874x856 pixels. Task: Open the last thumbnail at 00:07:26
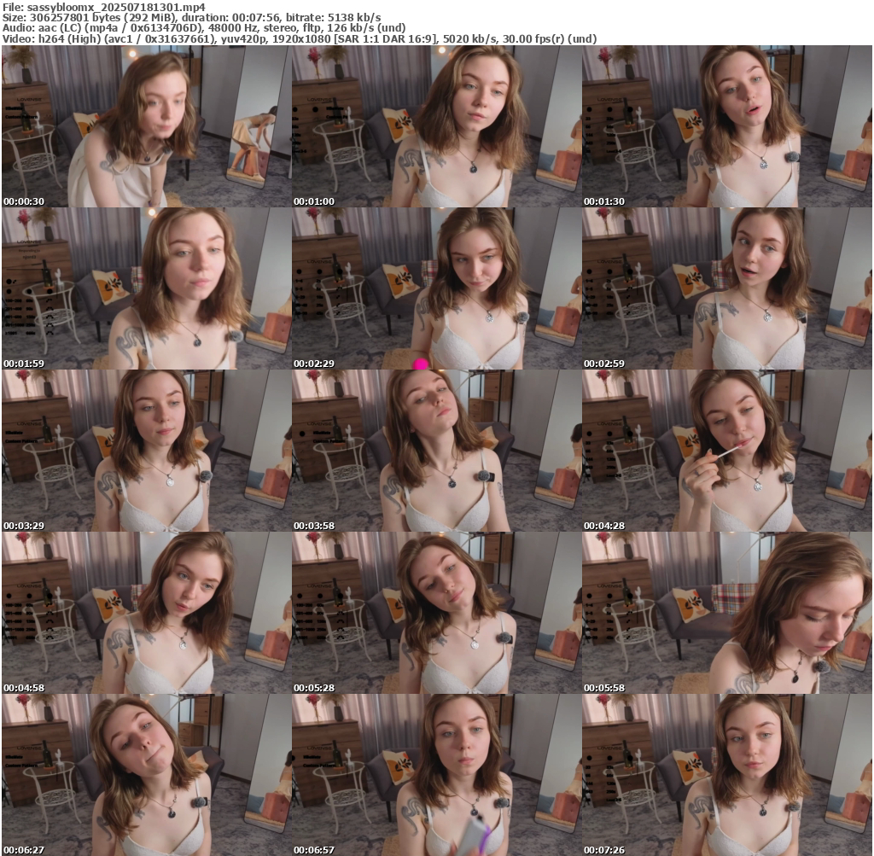(726, 774)
